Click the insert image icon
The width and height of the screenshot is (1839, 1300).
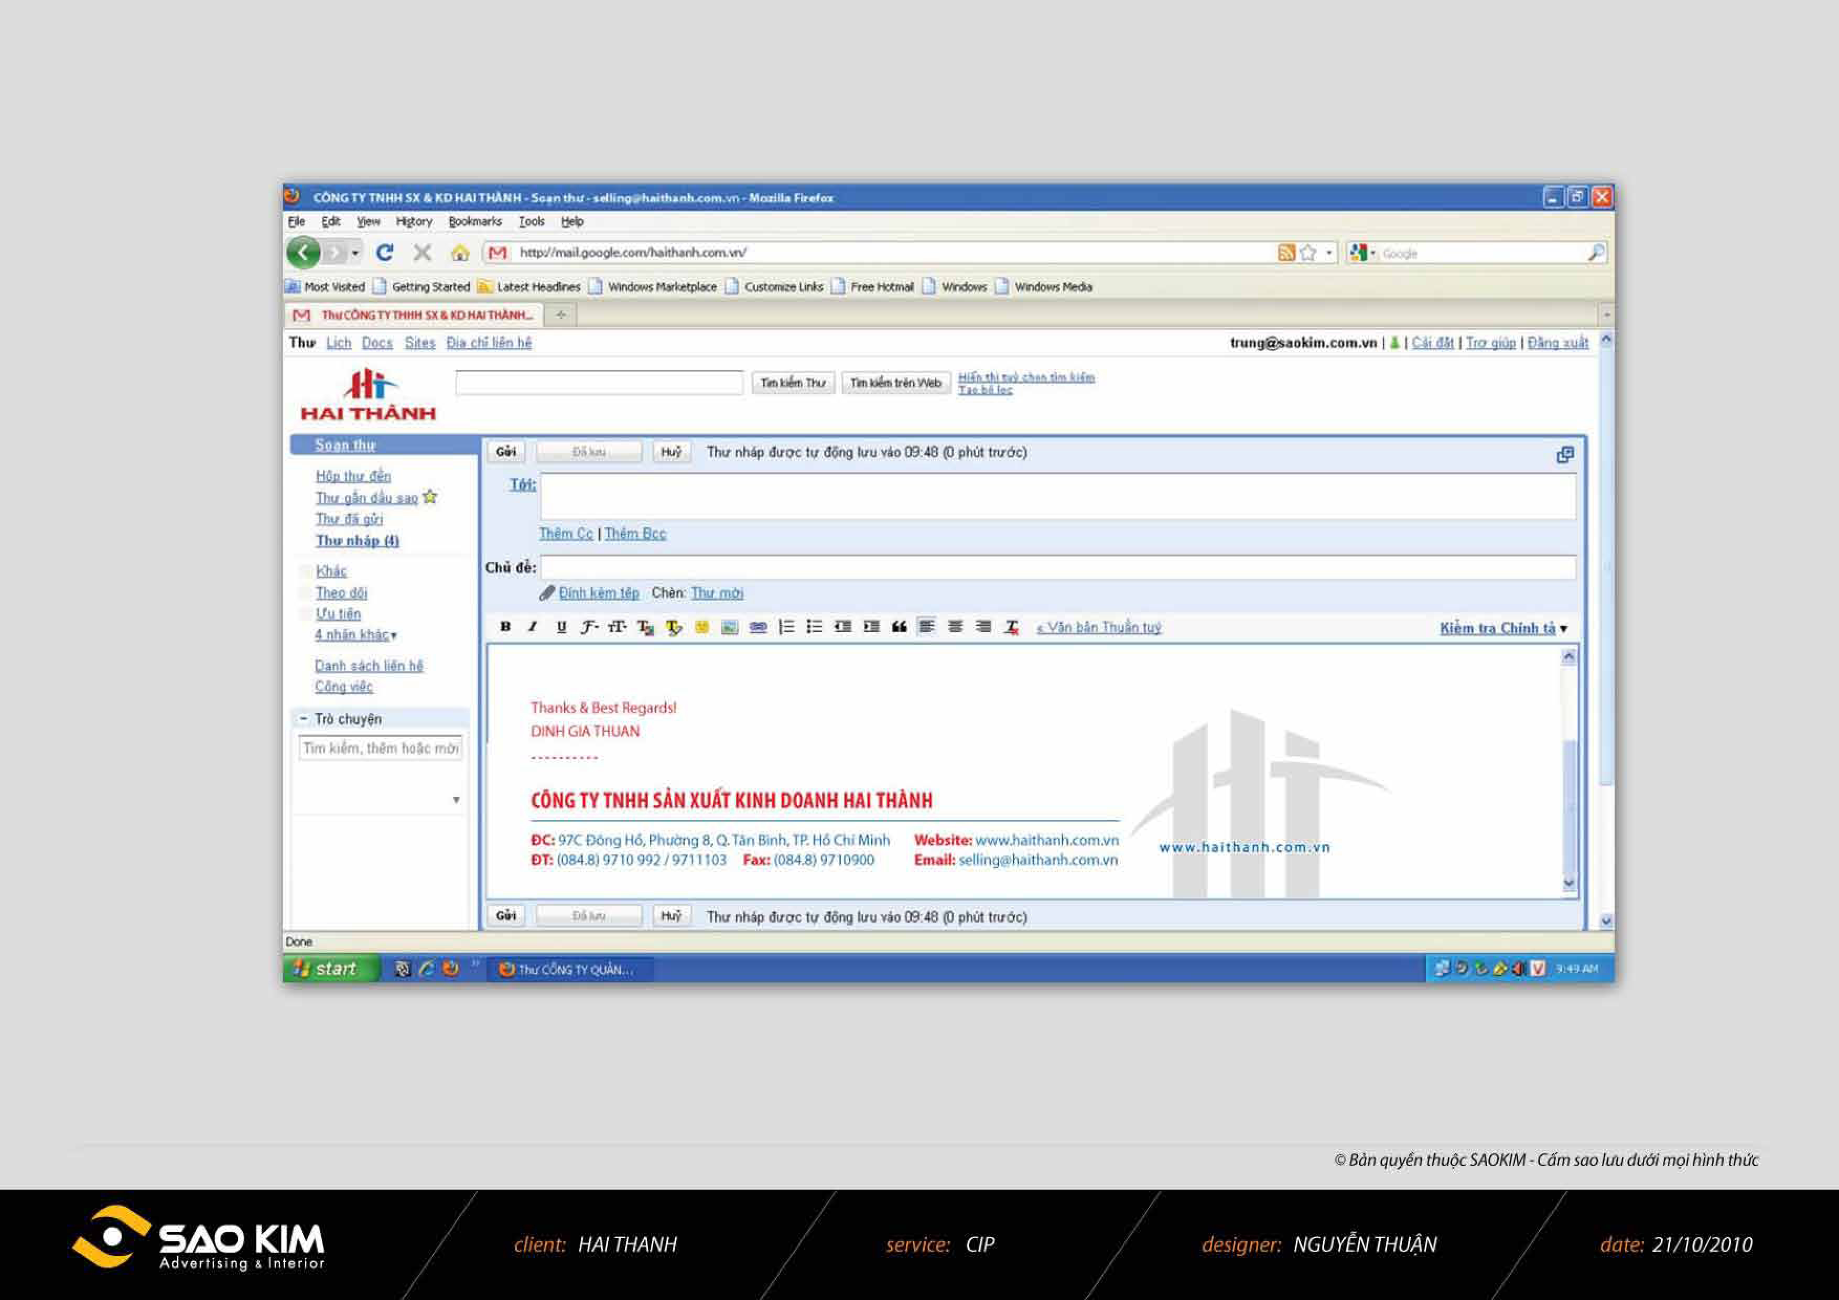[x=729, y=627]
